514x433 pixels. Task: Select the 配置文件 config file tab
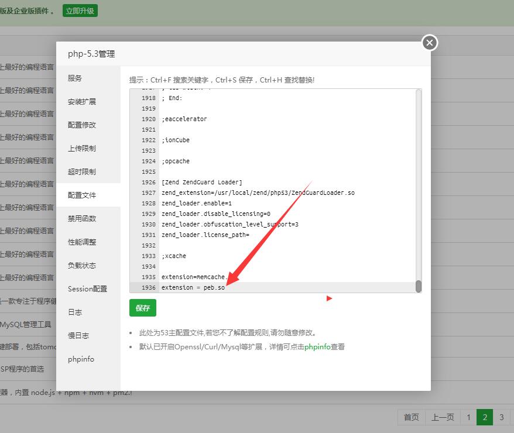[82, 195]
